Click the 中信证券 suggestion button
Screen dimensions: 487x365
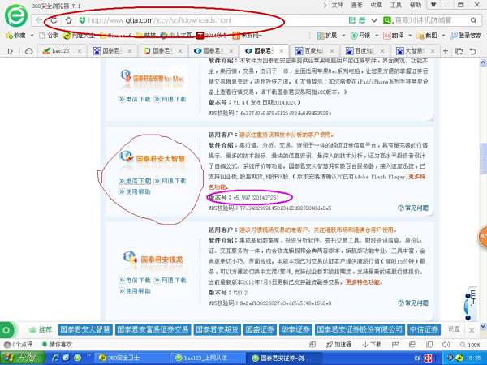[x=424, y=329]
